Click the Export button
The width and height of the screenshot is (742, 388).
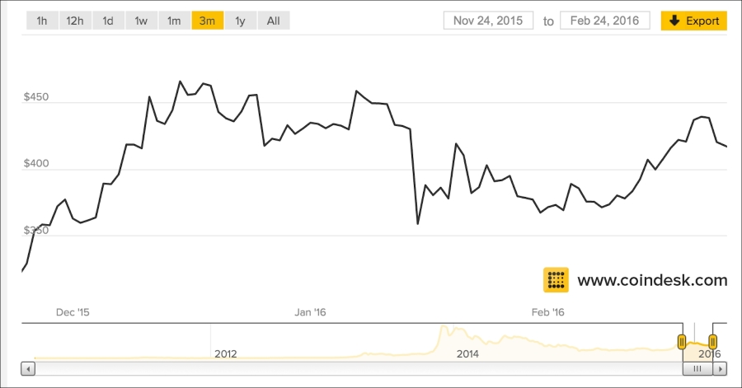[x=693, y=21]
